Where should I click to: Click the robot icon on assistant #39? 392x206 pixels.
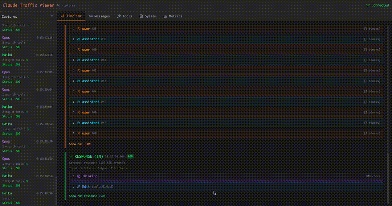click(x=79, y=39)
